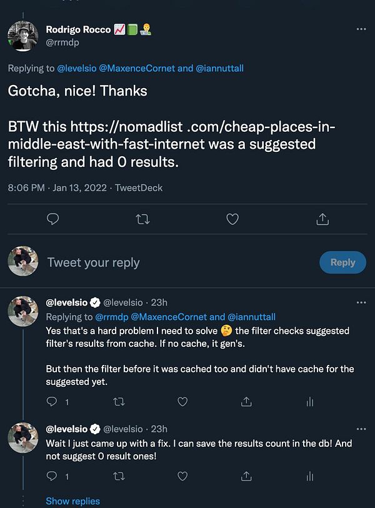Open more options on the 'hard problem' reply
This screenshot has width=375, height=508.
[x=361, y=302]
